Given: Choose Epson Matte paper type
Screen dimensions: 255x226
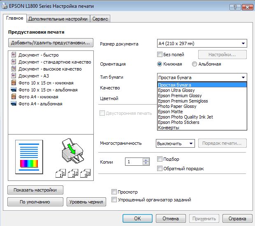Looking at the screenshot, I should [x=202, y=112].
